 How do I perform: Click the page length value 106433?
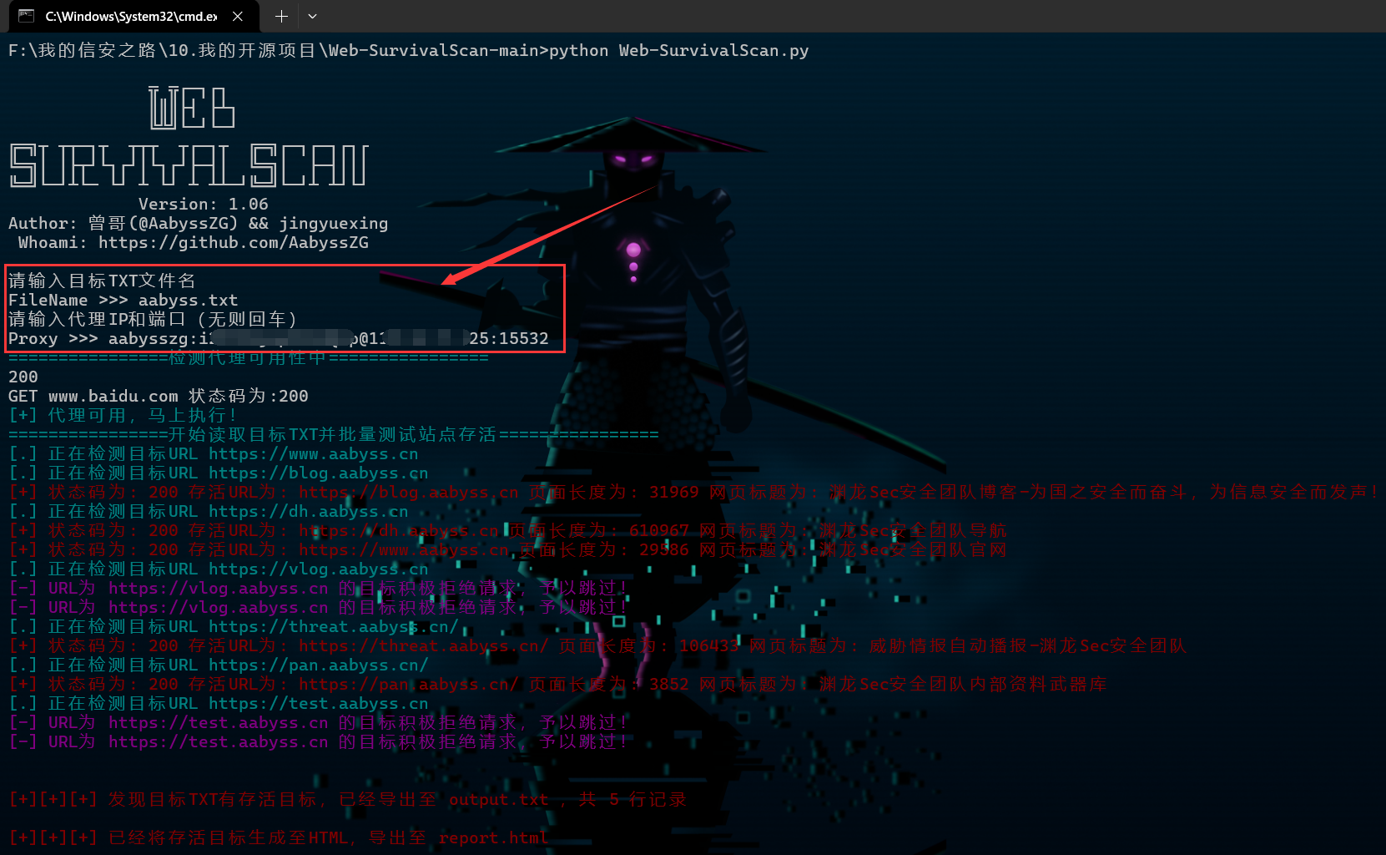click(x=709, y=645)
